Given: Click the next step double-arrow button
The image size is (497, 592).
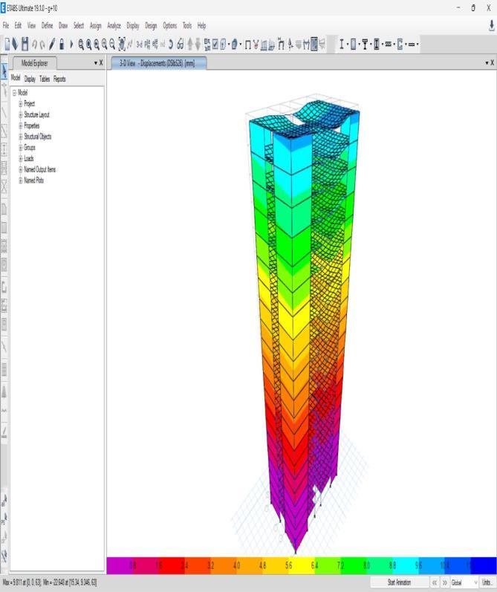Looking at the screenshot, I should click(x=444, y=582).
